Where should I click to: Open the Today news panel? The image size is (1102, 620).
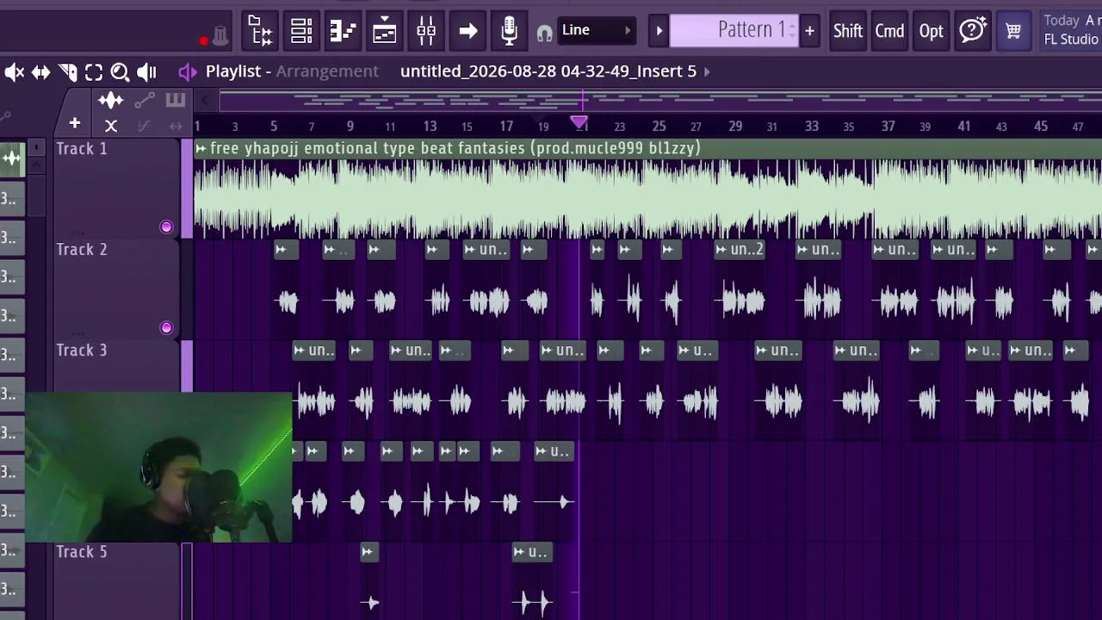click(1070, 30)
